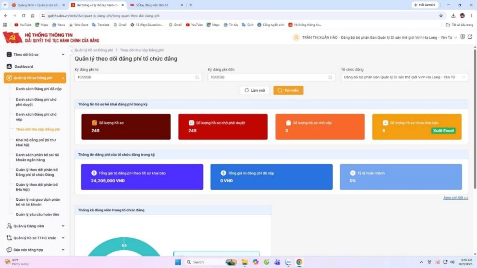Open the Xem chi tiết link
This screenshot has height=268, width=477.
click(455, 198)
